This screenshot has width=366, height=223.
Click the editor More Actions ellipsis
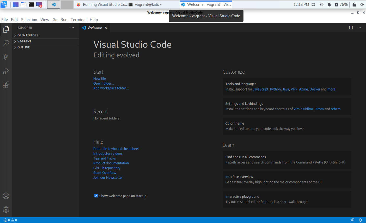[359, 28]
